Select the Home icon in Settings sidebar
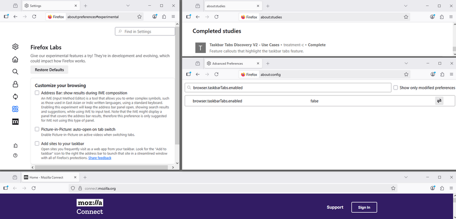Image resolution: width=456 pixels, height=219 pixels. coord(15,59)
